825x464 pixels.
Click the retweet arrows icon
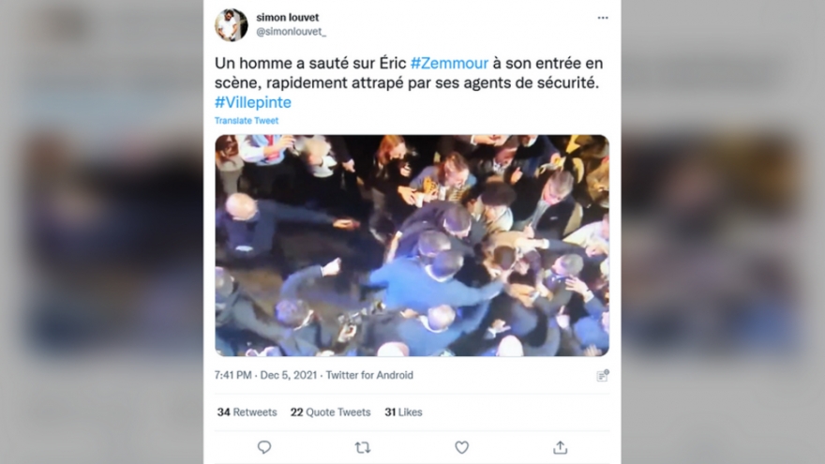click(363, 448)
